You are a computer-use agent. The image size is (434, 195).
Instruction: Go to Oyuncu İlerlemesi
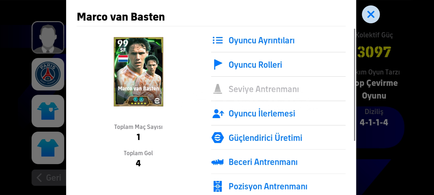[x=278, y=113]
